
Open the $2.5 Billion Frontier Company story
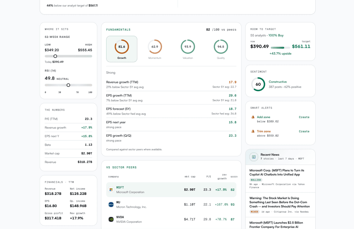click(276, 225)
